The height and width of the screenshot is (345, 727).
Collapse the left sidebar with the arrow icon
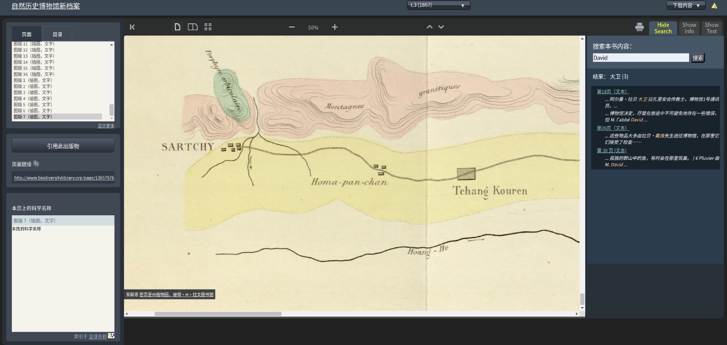[132, 27]
